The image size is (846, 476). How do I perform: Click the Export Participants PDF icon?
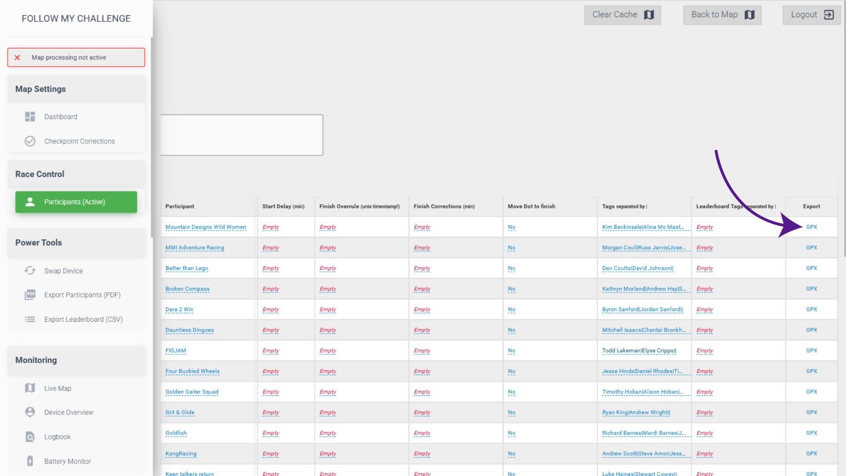coord(30,295)
